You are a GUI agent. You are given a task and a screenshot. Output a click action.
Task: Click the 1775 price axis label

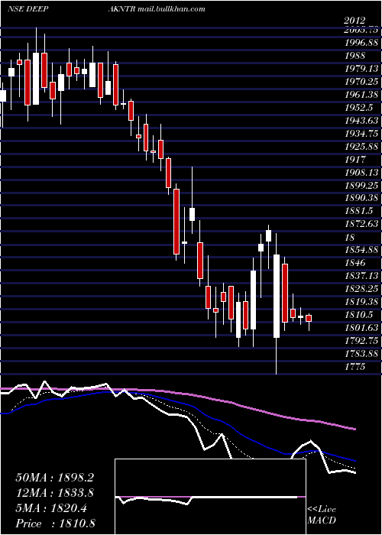coord(354,367)
